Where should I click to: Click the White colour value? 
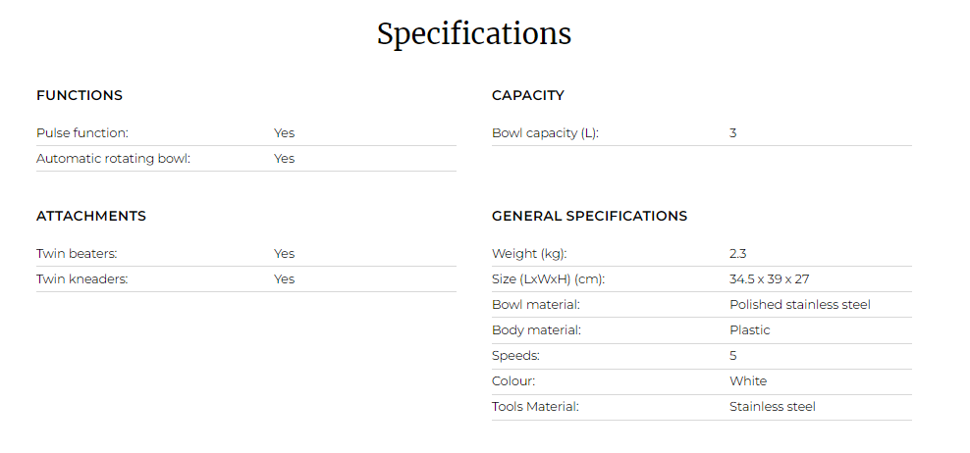(x=748, y=380)
